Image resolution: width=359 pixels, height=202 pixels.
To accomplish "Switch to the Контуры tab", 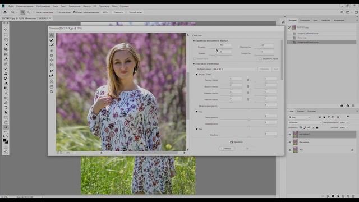I will coord(312,111).
